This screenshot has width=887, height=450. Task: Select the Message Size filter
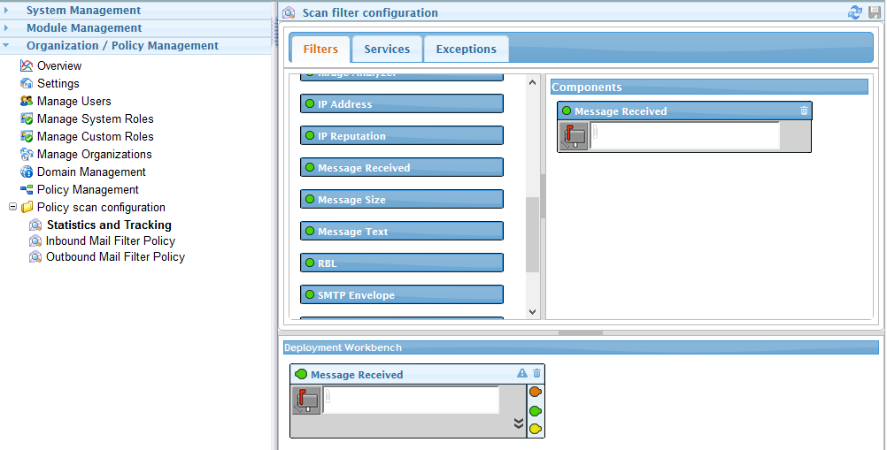[x=402, y=199]
